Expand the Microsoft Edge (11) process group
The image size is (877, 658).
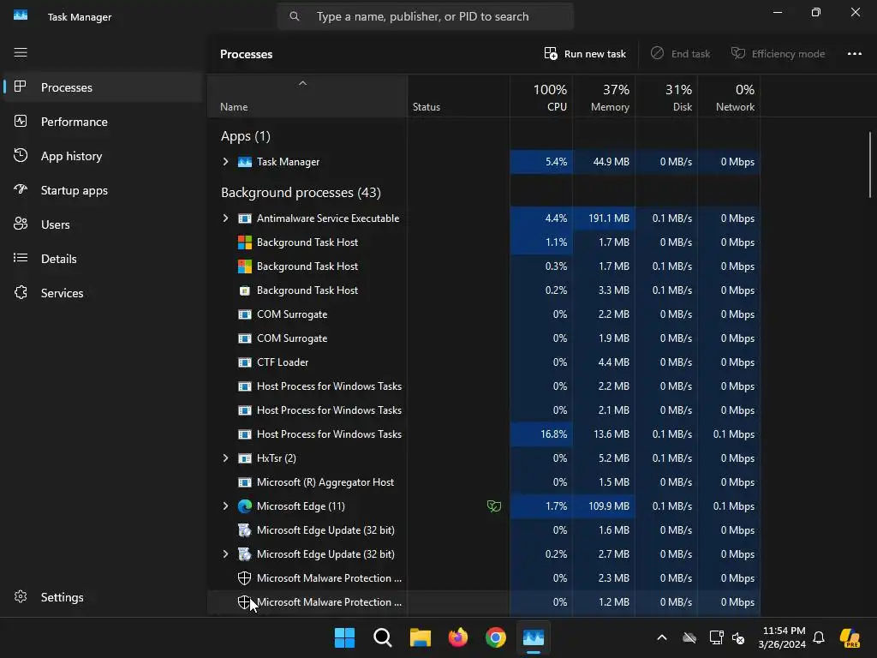[x=225, y=506]
